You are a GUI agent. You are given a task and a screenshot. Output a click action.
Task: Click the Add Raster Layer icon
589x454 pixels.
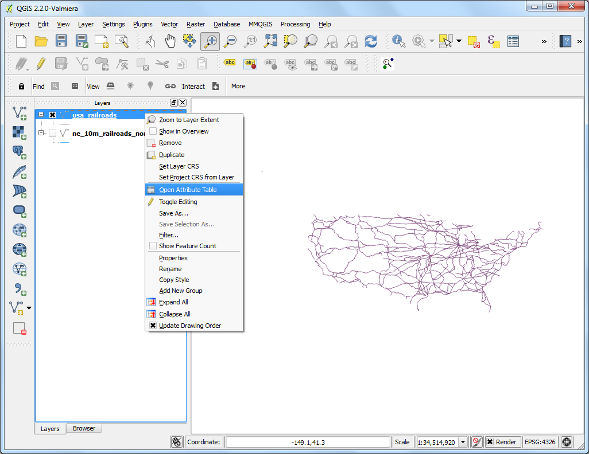tap(19, 132)
